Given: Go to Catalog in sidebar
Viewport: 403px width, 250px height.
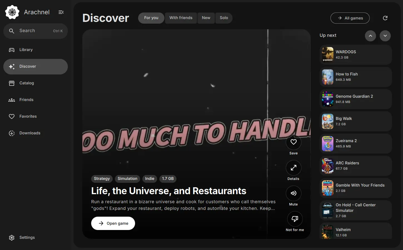Looking at the screenshot, I should pyautogui.click(x=36, y=83).
